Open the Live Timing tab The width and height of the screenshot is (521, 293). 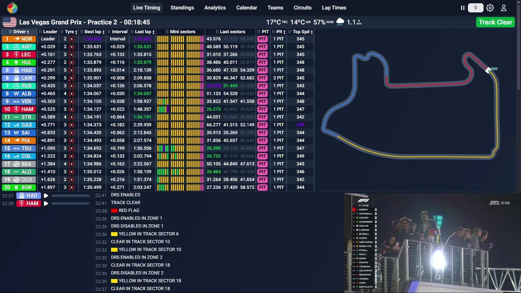click(x=147, y=8)
